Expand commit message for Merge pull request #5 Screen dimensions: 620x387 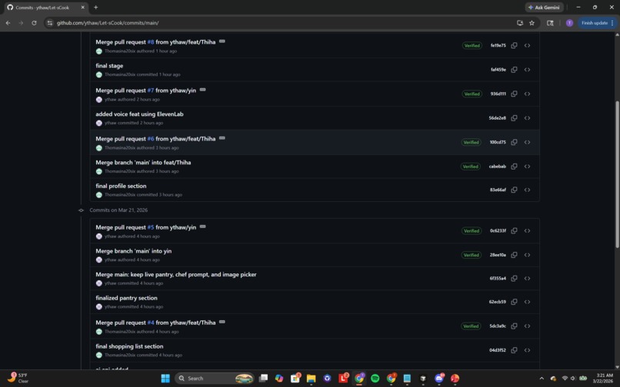(x=203, y=227)
